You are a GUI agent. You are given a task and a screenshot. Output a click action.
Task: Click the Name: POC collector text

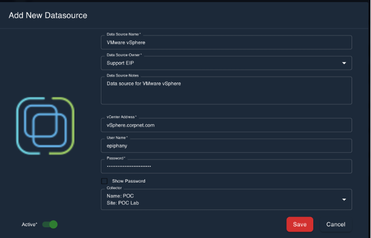pos(120,196)
